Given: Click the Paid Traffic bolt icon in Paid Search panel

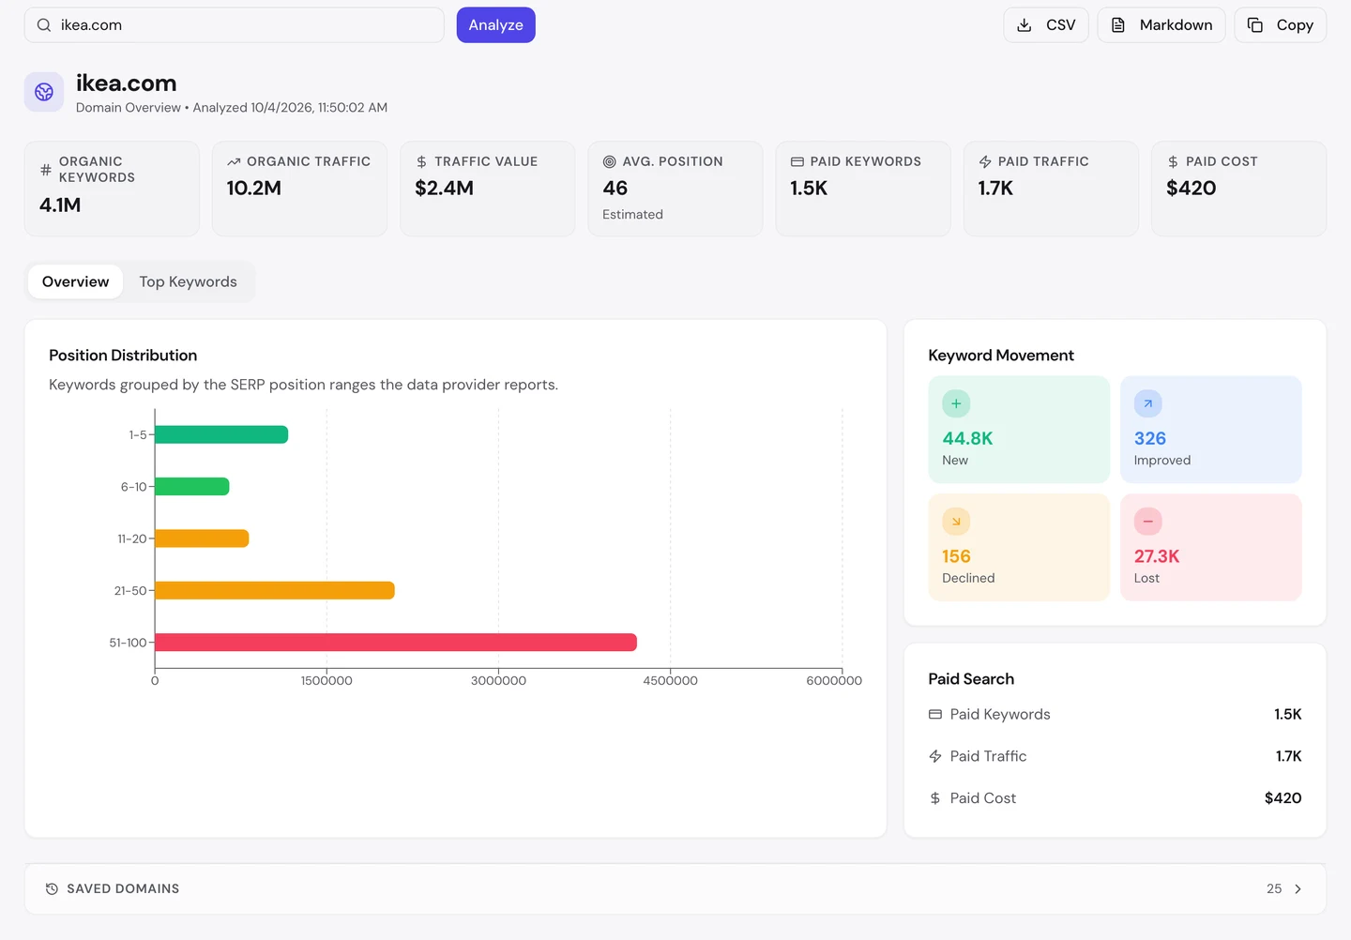Looking at the screenshot, I should coord(935,756).
